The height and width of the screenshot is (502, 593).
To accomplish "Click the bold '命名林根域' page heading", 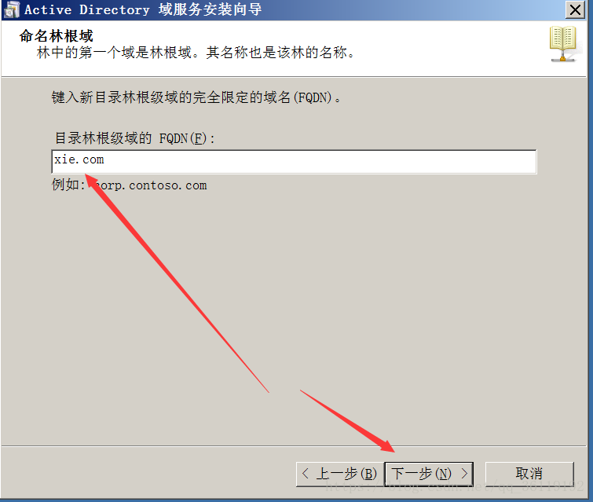I will [56, 36].
